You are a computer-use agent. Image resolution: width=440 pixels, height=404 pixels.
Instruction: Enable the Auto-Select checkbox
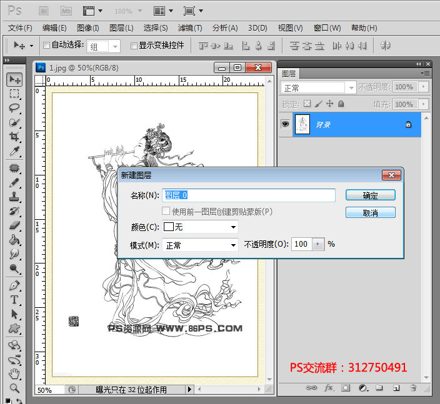47,46
